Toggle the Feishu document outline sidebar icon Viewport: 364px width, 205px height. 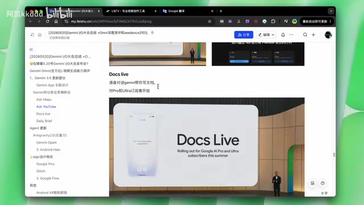point(32,35)
